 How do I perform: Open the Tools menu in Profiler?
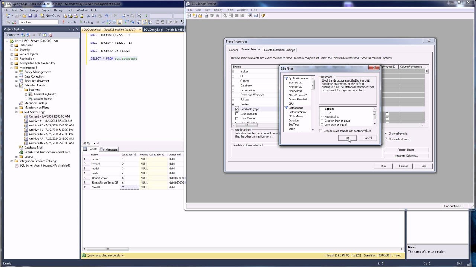tap(230, 10)
